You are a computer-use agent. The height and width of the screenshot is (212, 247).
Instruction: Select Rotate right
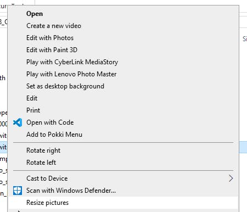click(123, 150)
